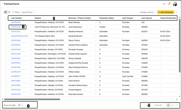Click the 1-25 of 28 count text
The height and width of the screenshot is (110, 182).
158,105
